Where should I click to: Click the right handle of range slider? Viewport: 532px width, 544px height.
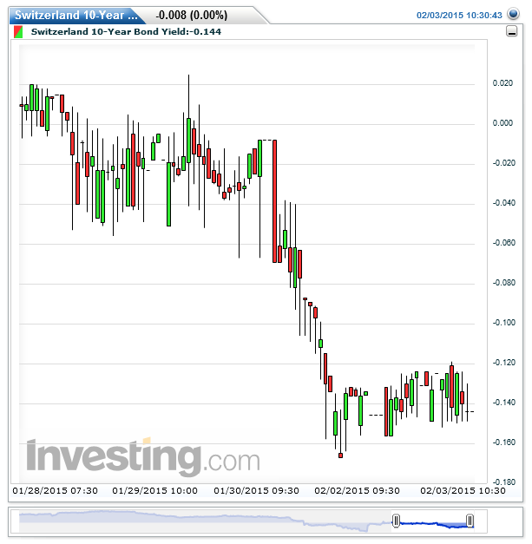point(470,521)
